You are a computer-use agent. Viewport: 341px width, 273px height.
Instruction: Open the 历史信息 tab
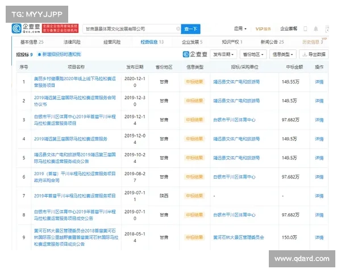pyautogui.click(x=311, y=42)
